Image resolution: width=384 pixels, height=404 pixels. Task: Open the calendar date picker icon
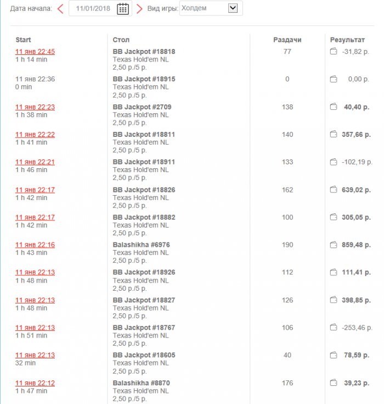click(123, 8)
